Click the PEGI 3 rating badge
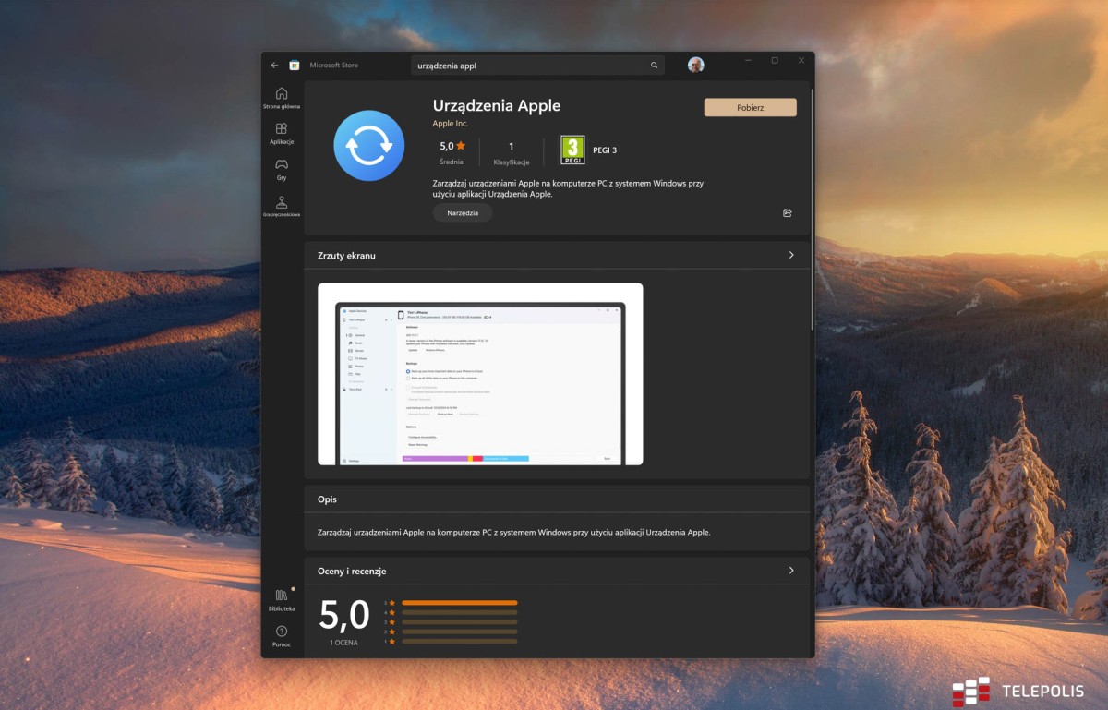 pyautogui.click(x=573, y=150)
